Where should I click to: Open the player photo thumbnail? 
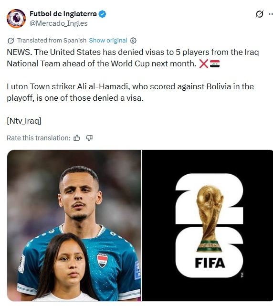(74, 226)
